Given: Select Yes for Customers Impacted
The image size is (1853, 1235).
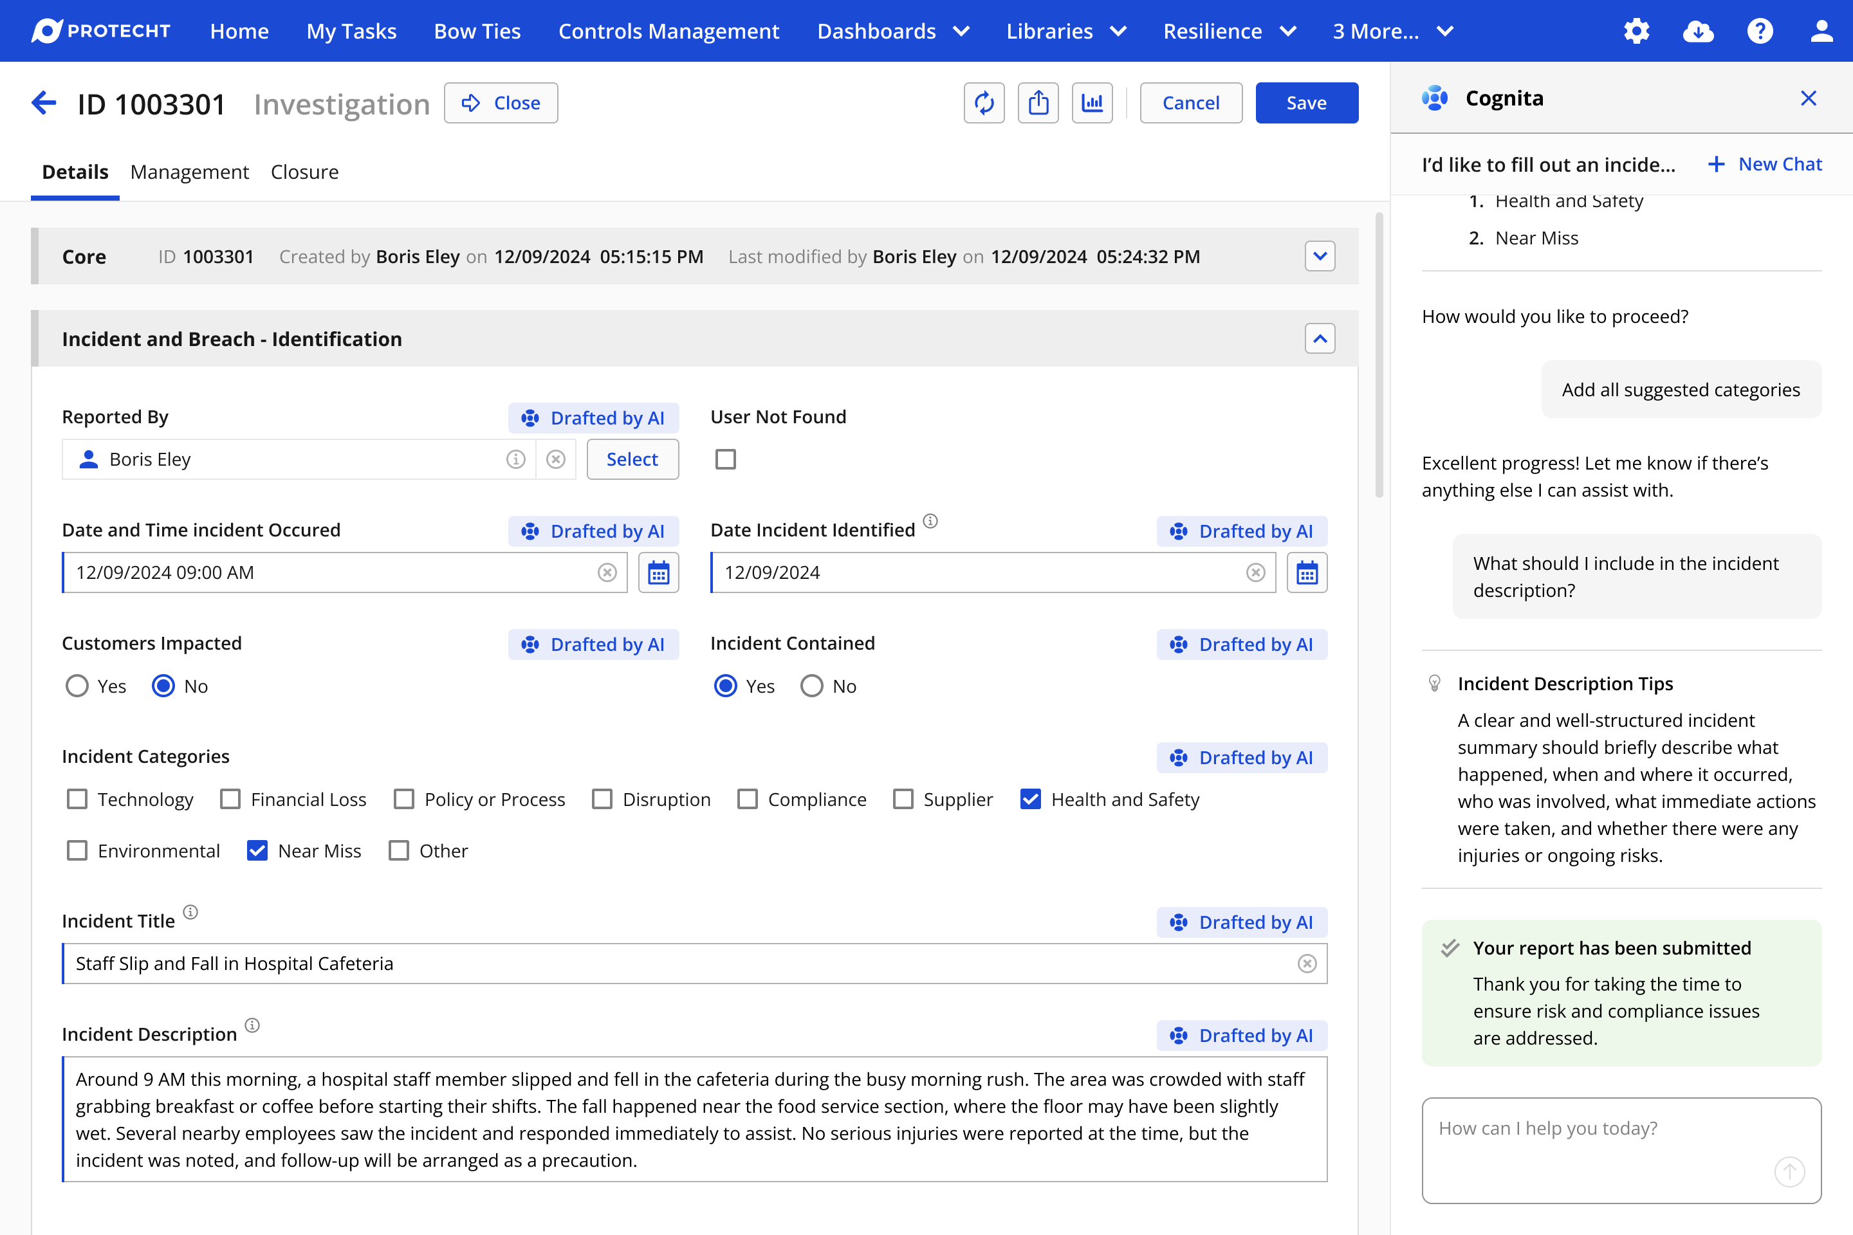Looking at the screenshot, I should click(x=77, y=686).
